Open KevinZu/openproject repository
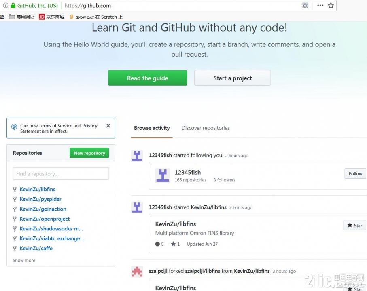This screenshot has height=291, width=367. pos(45,219)
